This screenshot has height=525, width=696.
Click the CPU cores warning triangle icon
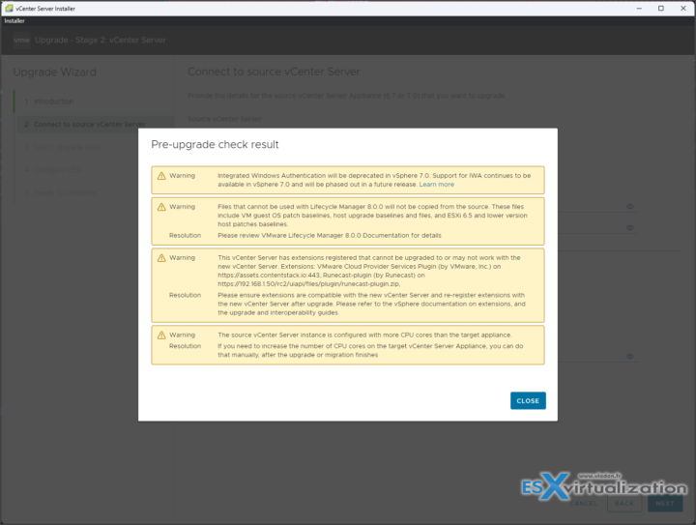(x=159, y=335)
